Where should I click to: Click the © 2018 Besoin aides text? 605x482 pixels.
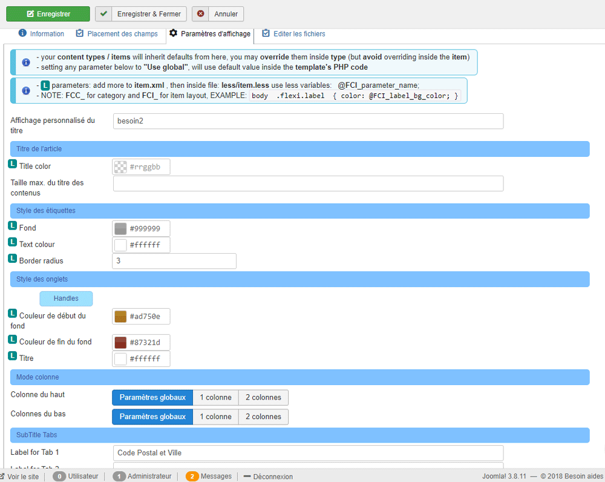pyautogui.click(x=572, y=477)
